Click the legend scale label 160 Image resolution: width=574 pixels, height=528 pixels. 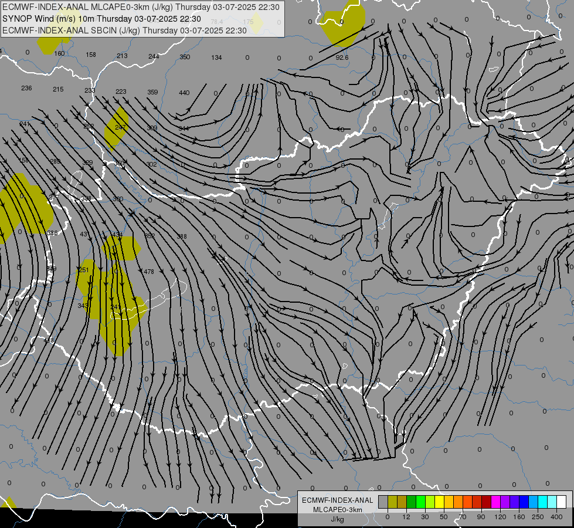519,517
